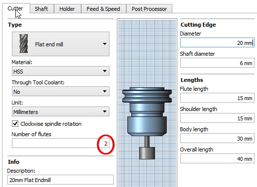The width and height of the screenshot is (257, 187).
Task: Click the Flute length field
Action: [217, 98]
